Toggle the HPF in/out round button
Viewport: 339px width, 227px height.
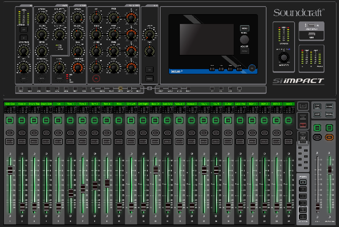point(24,78)
